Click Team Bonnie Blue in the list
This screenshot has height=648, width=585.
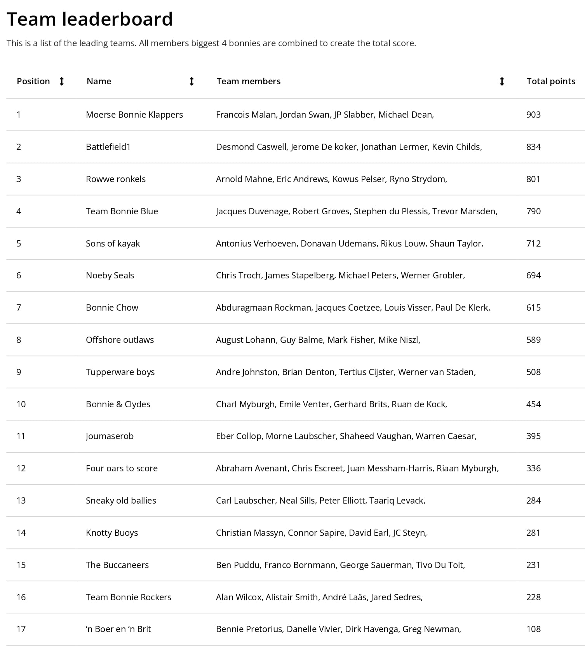tap(122, 211)
